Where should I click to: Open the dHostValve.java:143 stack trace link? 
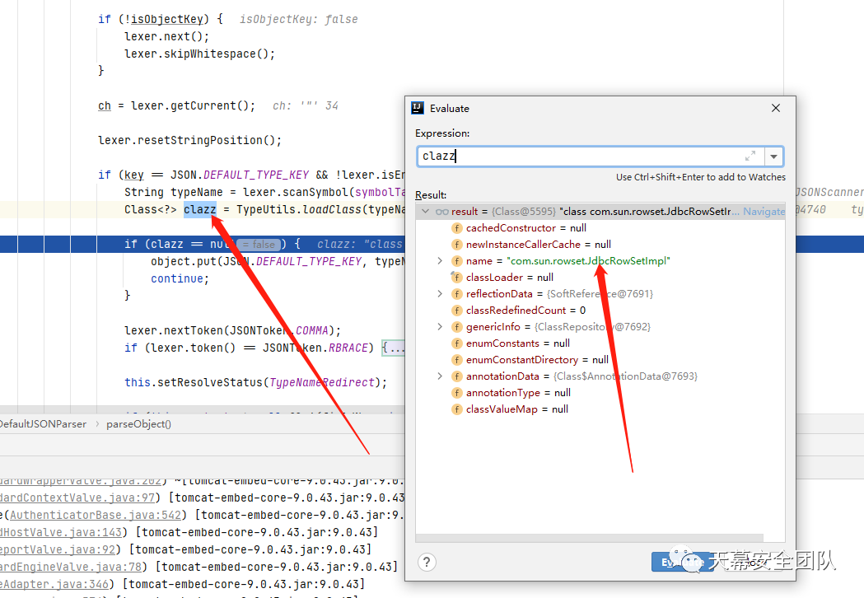[61, 532]
